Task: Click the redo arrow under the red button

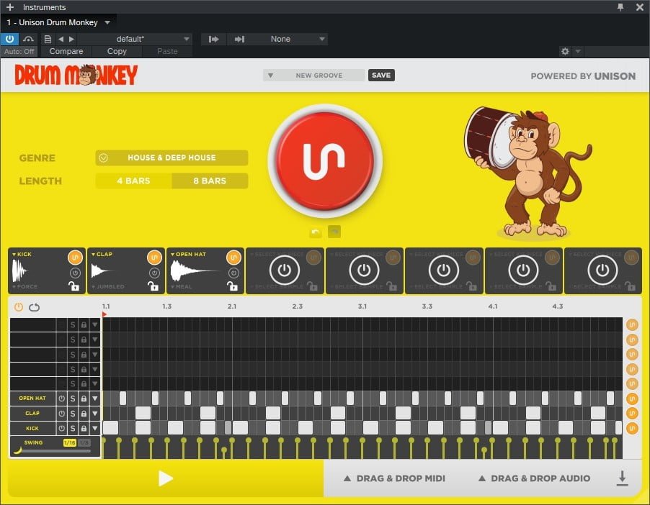Action: click(x=334, y=232)
